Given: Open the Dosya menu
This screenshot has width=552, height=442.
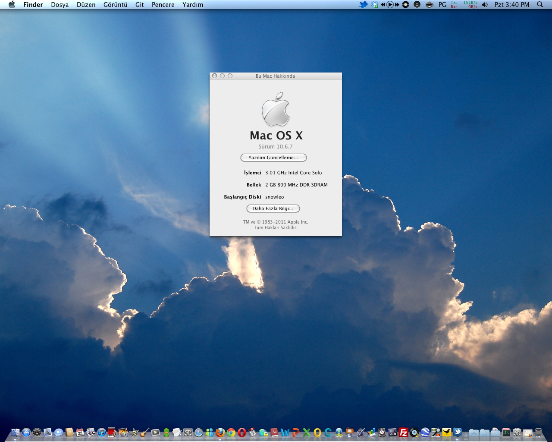Looking at the screenshot, I should (x=60, y=4).
